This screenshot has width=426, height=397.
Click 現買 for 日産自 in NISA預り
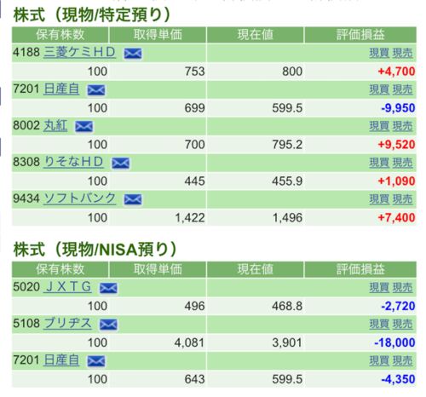pyautogui.click(x=379, y=361)
